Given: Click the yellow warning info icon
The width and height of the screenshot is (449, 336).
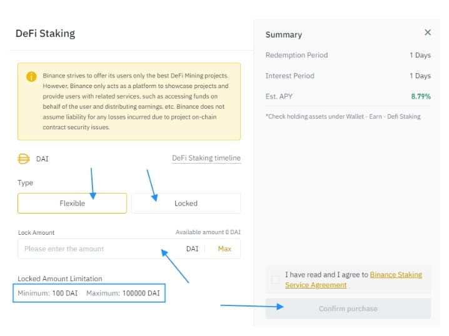Looking at the screenshot, I should pos(31,77).
